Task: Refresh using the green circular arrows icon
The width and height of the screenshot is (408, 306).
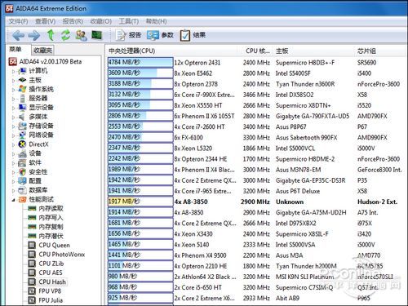Action: click(65, 35)
